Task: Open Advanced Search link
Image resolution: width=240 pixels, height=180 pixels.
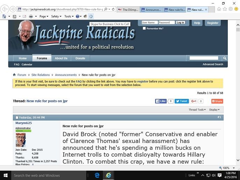Action: point(213,64)
